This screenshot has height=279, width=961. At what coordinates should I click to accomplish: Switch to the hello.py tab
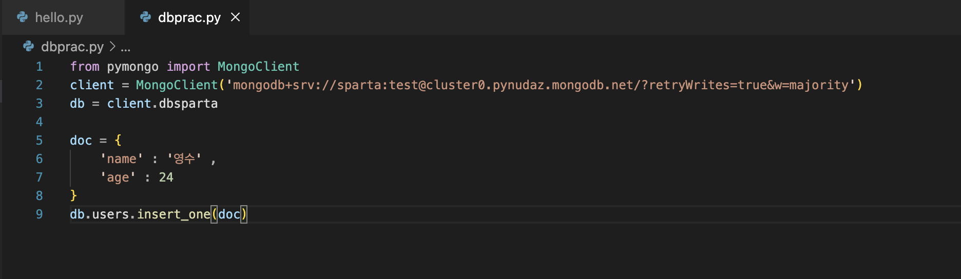[x=63, y=17]
